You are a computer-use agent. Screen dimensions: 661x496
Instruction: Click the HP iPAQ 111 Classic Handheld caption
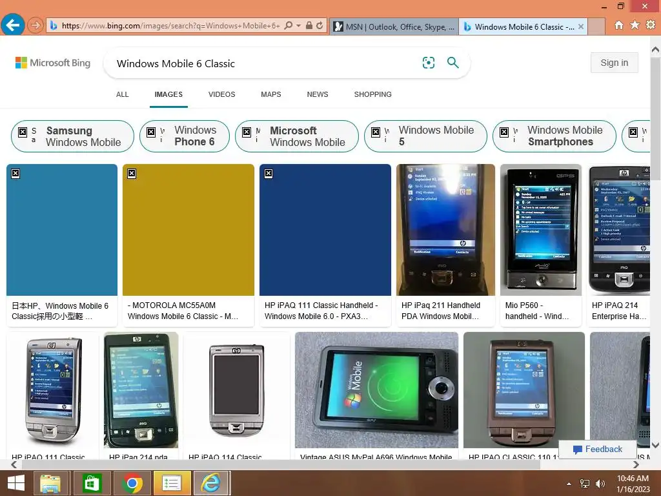click(321, 311)
